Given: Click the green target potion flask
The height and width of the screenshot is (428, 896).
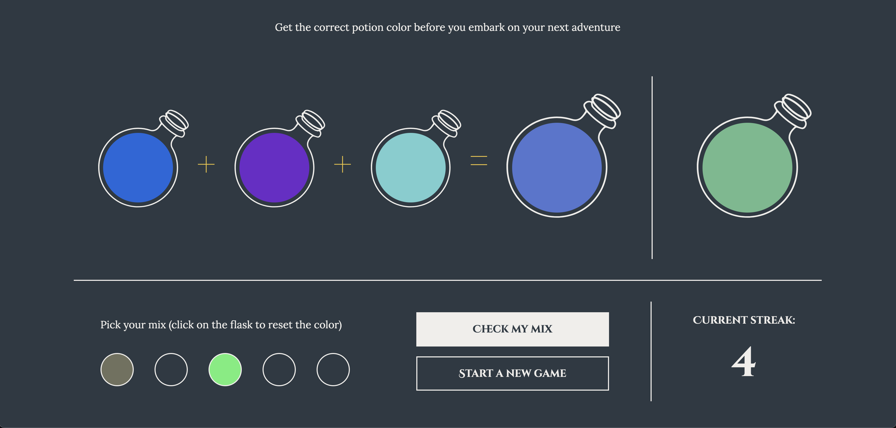Looking at the screenshot, I should [x=747, y=167].
